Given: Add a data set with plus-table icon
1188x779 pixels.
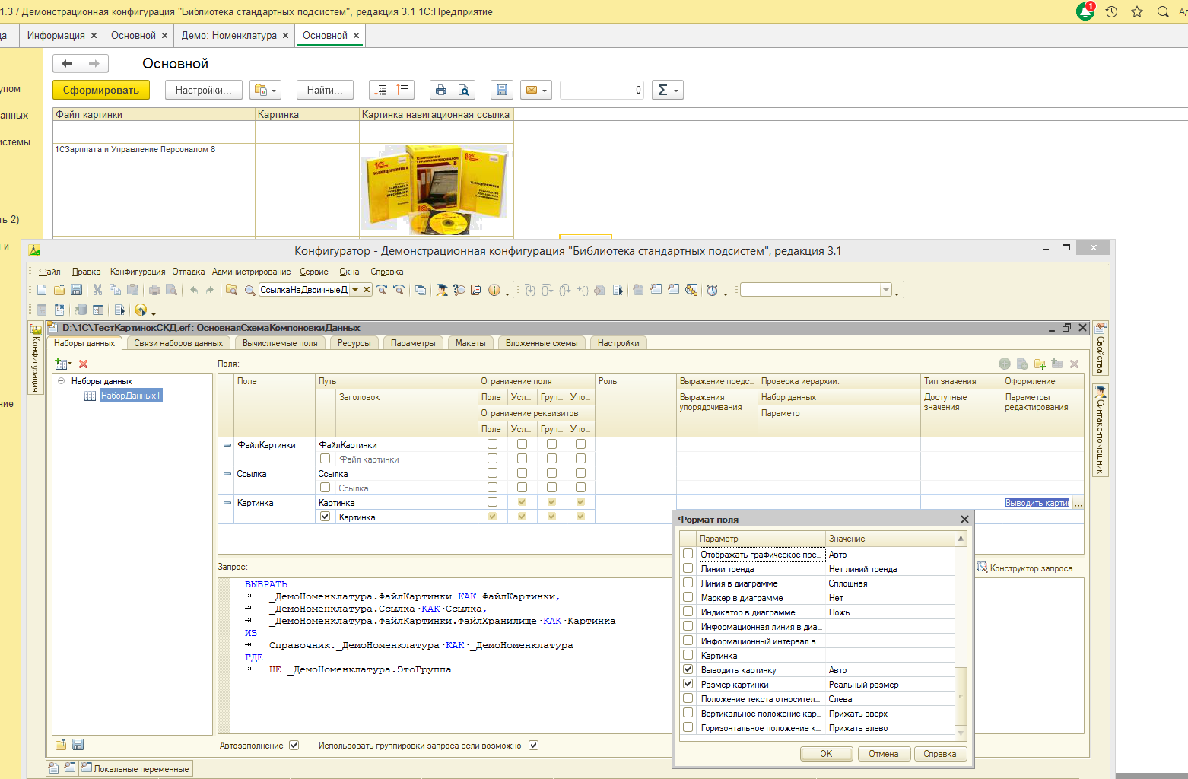Looking at the screenshot, I should 62,364.
